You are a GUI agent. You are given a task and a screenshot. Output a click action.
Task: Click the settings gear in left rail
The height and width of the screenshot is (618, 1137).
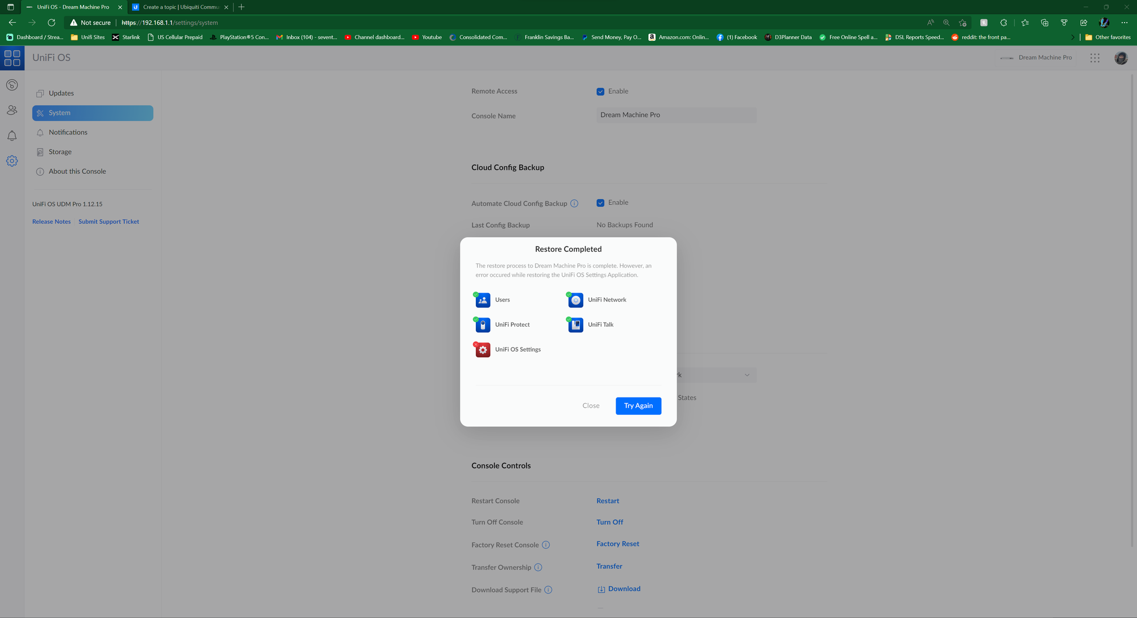12,161
